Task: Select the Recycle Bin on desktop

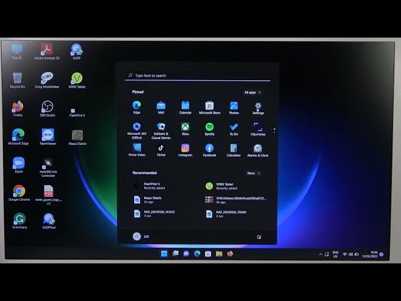Action: pyautogui.click(x=18, y=79)
